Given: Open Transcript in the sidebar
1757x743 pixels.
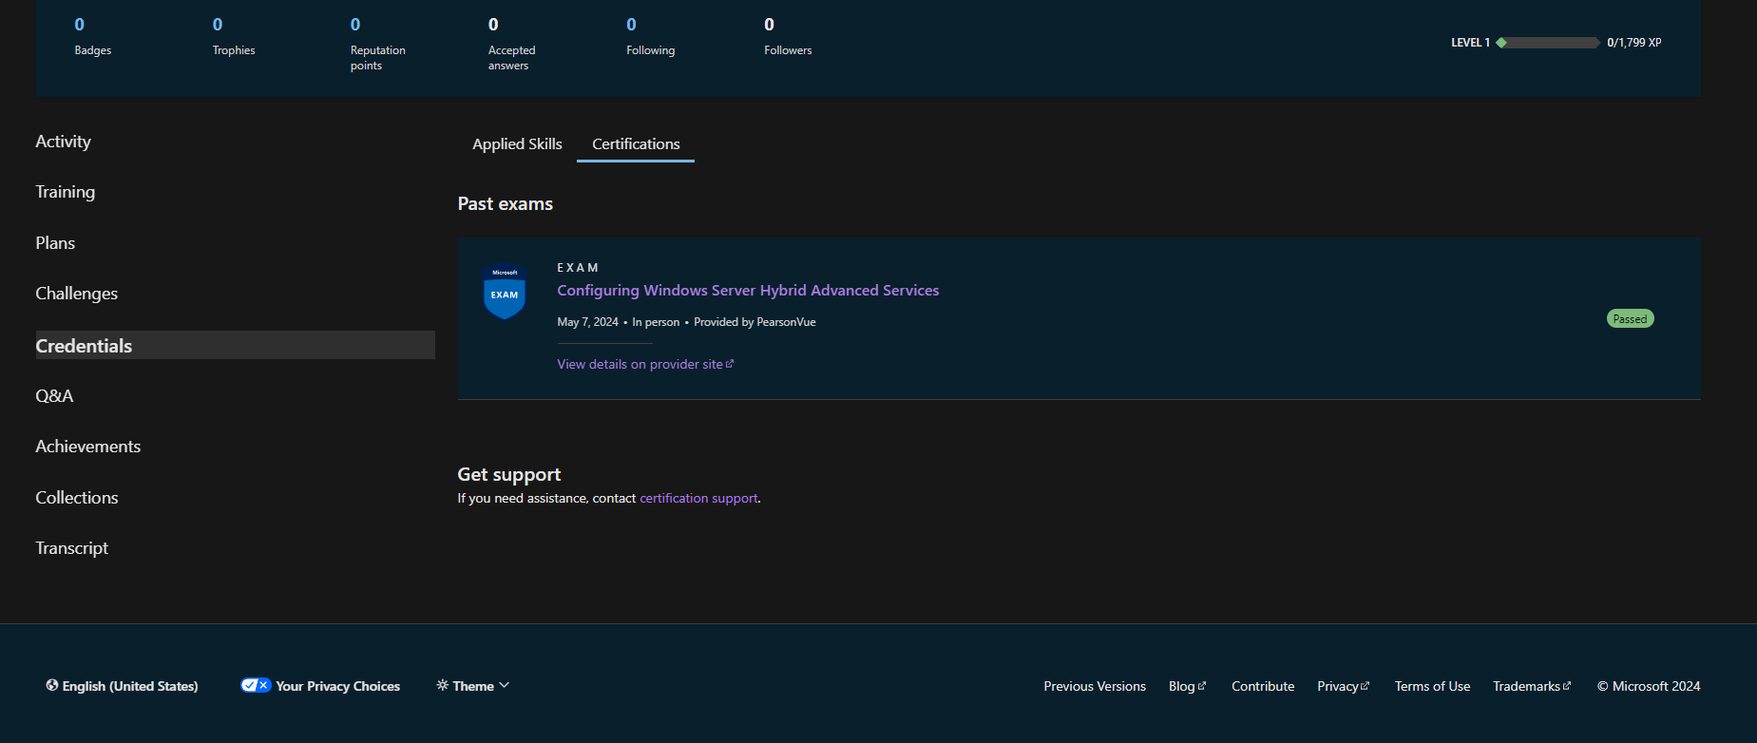Looking at the screenshot, I should (x=72, y=548).
